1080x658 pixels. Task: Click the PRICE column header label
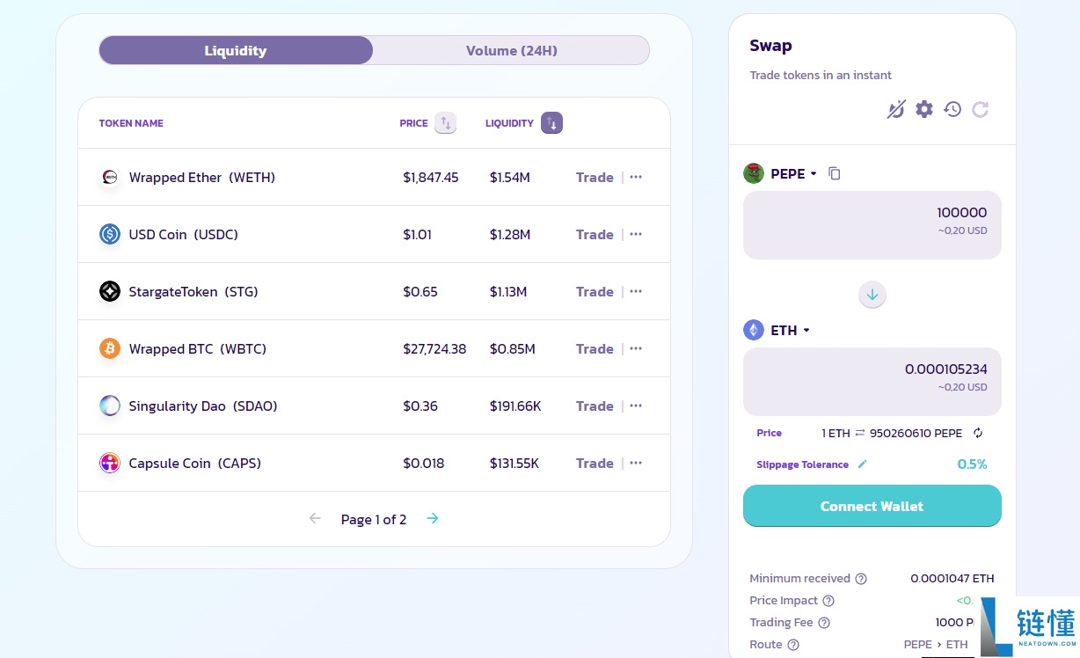tap(413, 123)
